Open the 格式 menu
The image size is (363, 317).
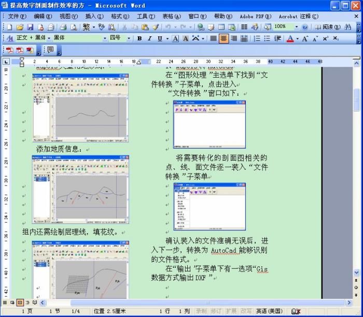click(119, 16)
